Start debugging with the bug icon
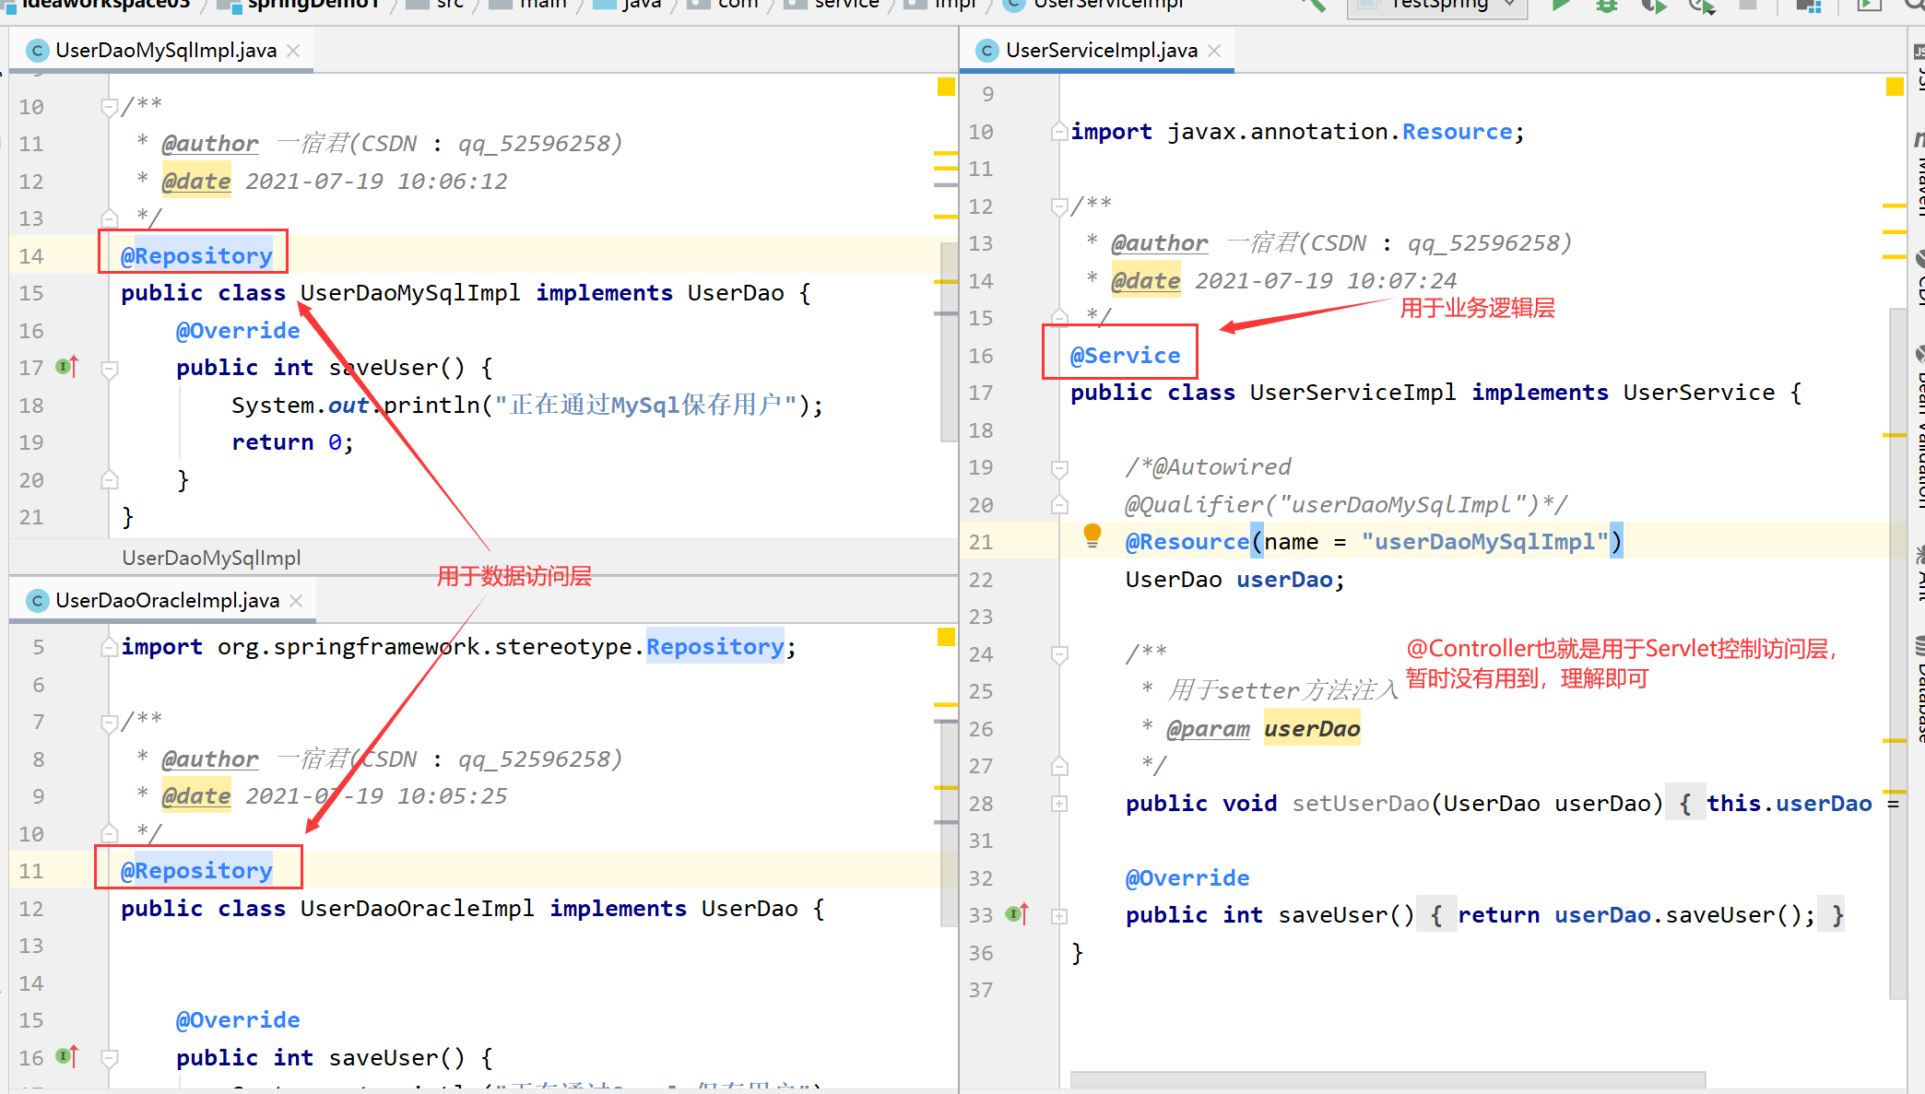This screenshot has height=1094, width=1925. tap(1606, 6)
